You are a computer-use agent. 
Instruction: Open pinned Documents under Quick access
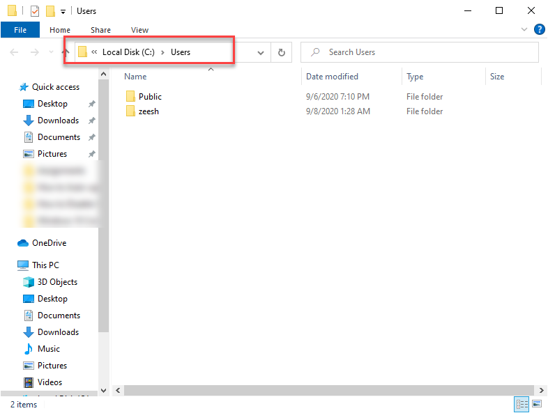(x=59, y=137)
